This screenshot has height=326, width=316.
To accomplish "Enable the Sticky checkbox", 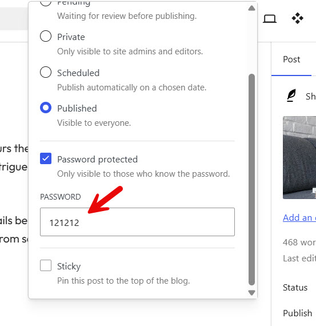I will click(46, 265).
